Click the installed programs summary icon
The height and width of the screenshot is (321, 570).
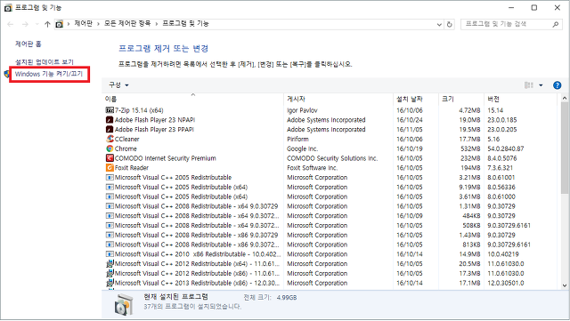tap(124, 304)
